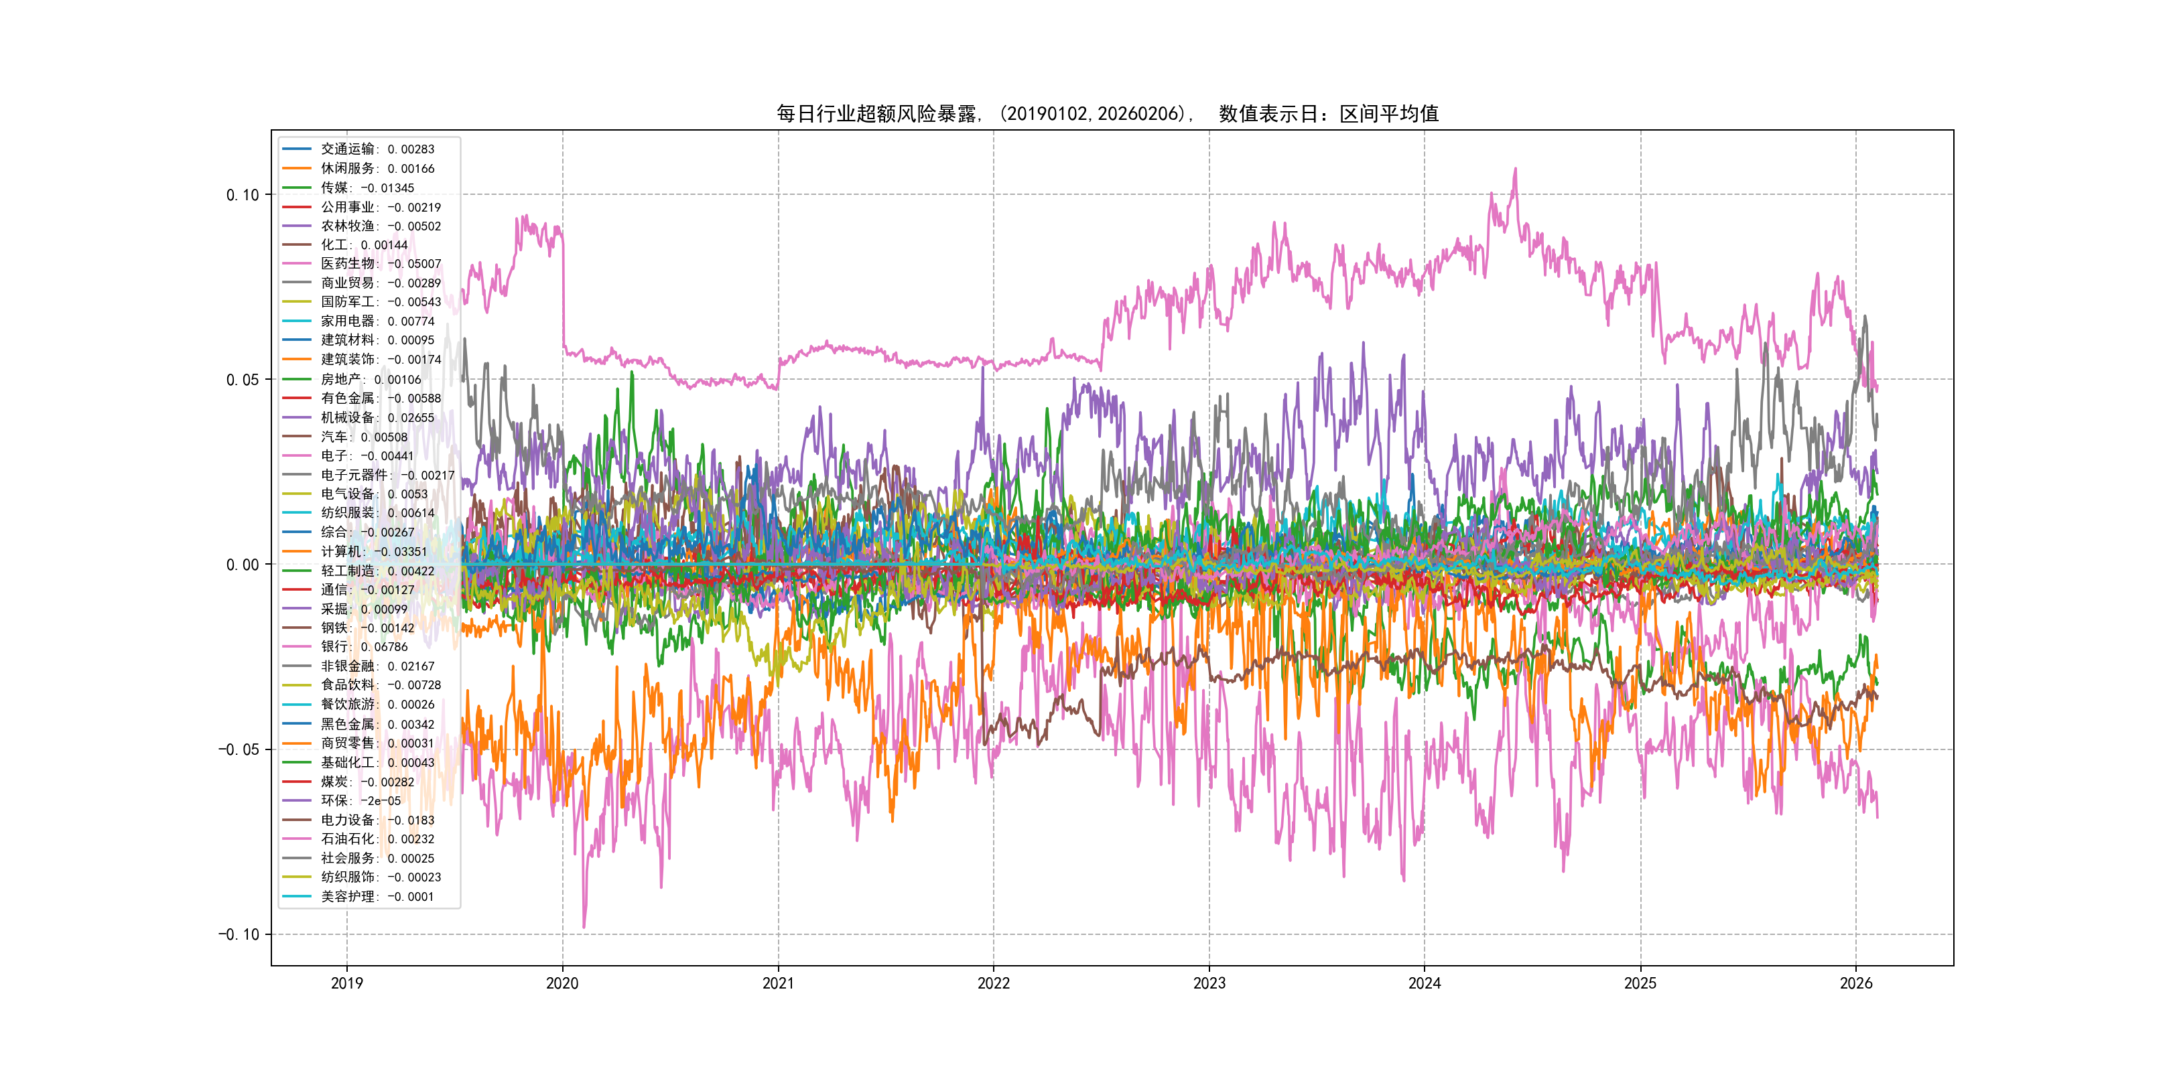Viewport: 2171px width, 1085px height.
Task: Click the 2022 x-axis tick label
Action: 993,983
